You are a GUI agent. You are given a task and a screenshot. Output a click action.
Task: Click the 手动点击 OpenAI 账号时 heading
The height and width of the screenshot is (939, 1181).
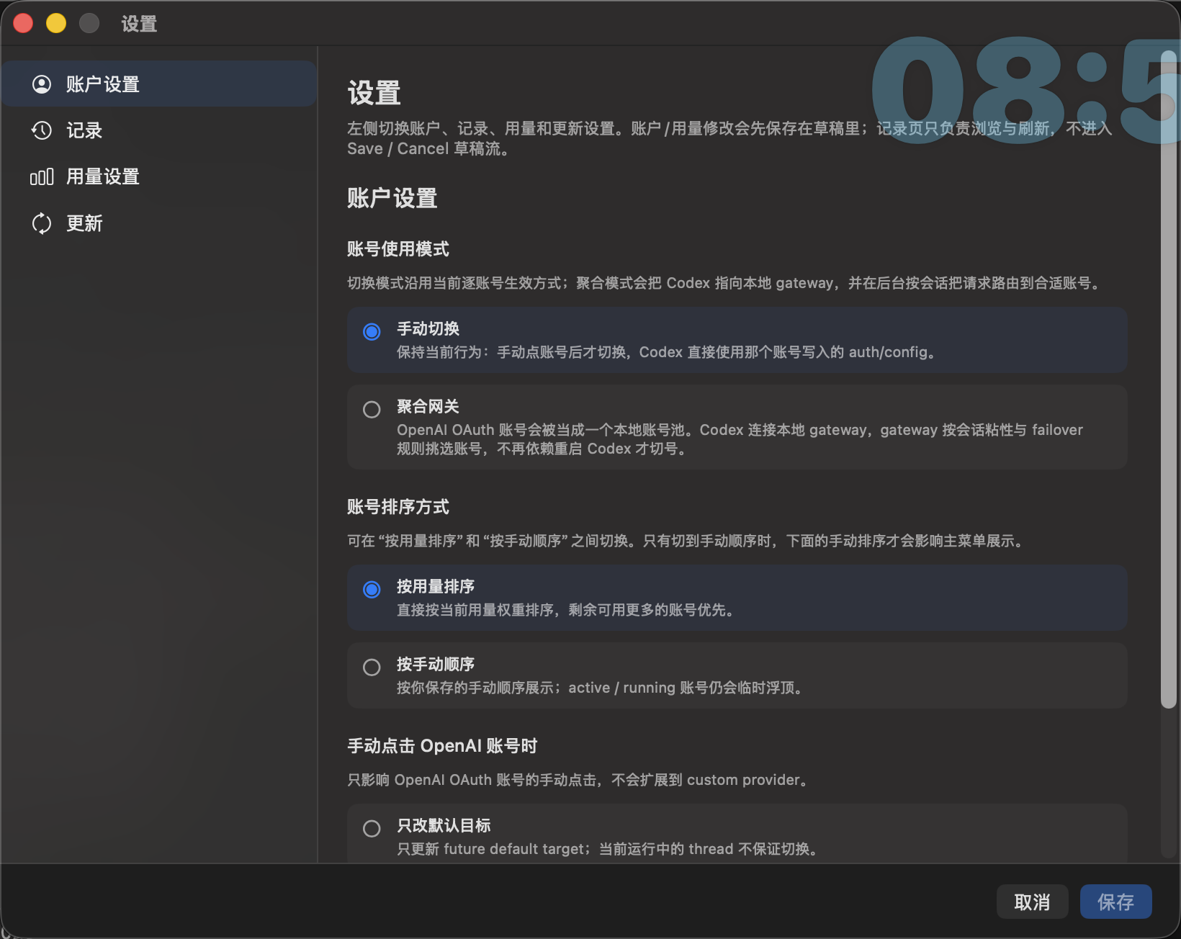pos(442,746)
